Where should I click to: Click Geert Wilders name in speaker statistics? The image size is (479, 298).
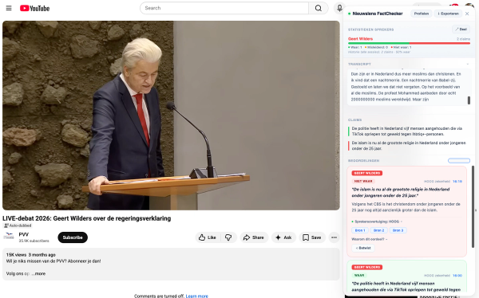[361, 39]
